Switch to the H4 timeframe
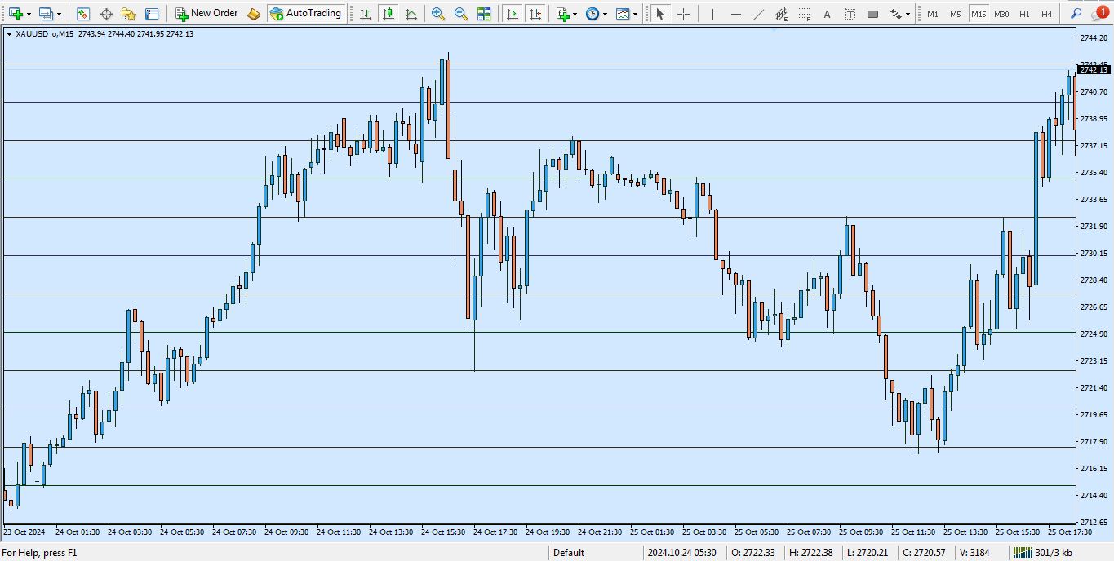1114x561 pixels. coord(1047,14)
